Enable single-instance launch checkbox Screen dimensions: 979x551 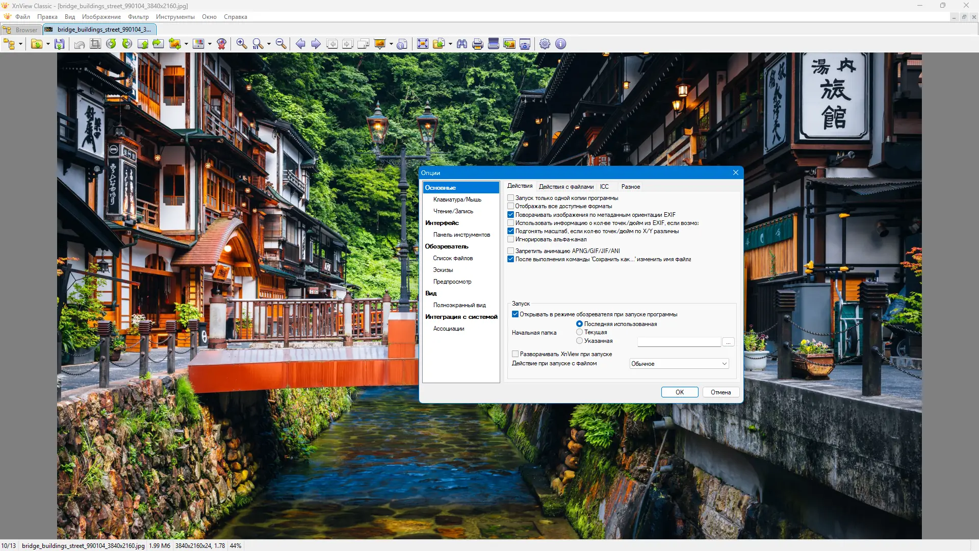510,198
